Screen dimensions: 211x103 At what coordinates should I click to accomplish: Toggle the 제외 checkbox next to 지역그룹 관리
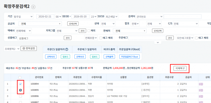[89, 31]
